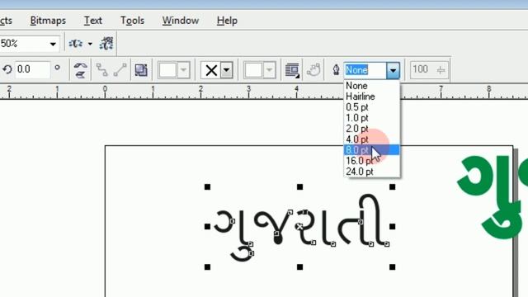The height and width of the screenshot is (297, 528).
Task: Click the application launcher icon
Action: point(106,44)
